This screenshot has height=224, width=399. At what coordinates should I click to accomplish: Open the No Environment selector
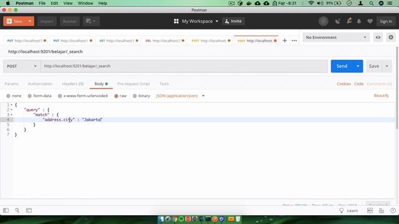pyautogui.click(x=336, y=37)
